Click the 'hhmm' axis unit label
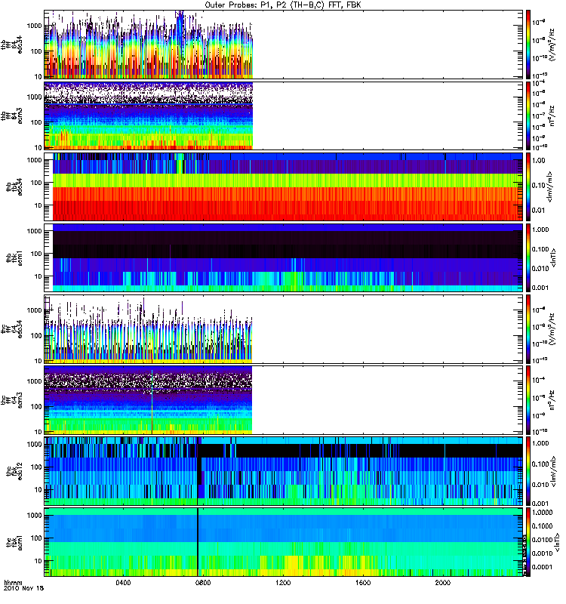Screen dimensions: 566x604 (13, 583)
